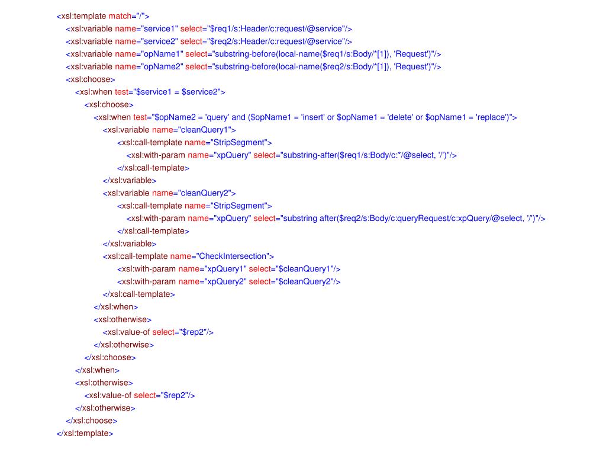Select the cleanQuery1 variable opening tag
This screenshot has height=455, width=606.
(169, 130)
